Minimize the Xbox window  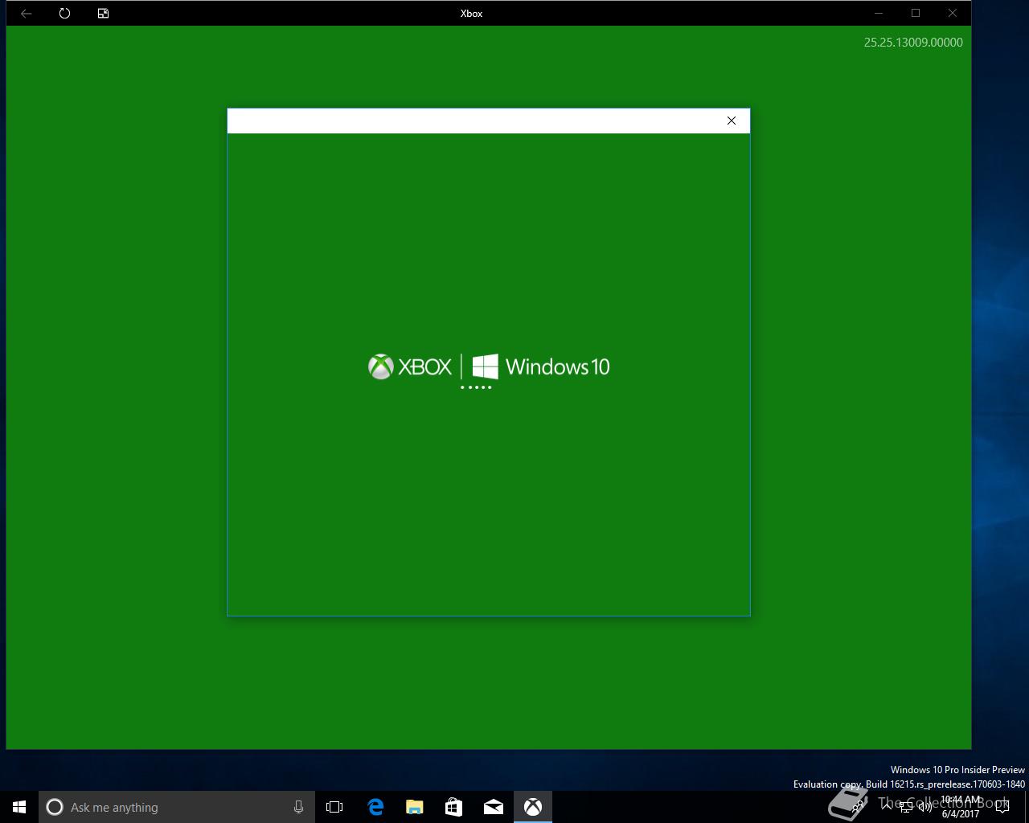point(879,13)
